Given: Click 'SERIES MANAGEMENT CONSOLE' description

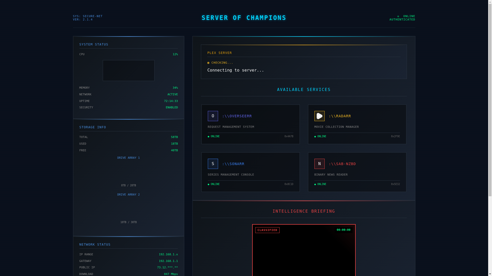Looking at the screenshot, I should [x=231, y=175].
